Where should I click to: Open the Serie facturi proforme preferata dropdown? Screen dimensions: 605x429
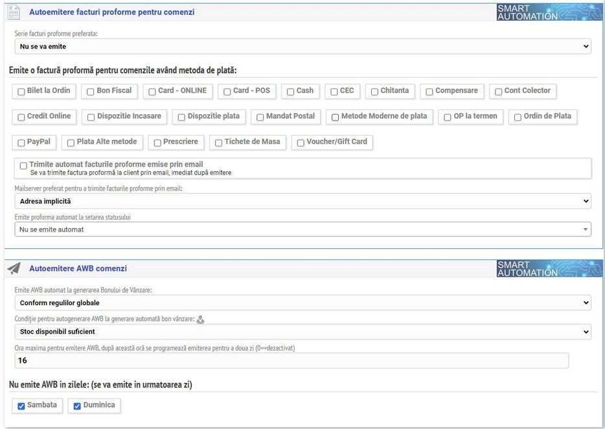click(x=302, y=47)
